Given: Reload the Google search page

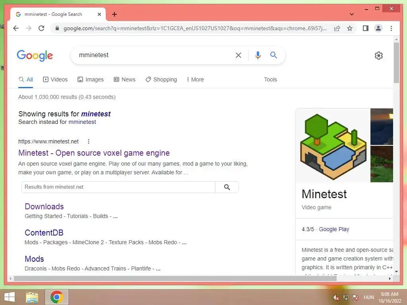Looking at the screenshot, I should pos(41,28).
